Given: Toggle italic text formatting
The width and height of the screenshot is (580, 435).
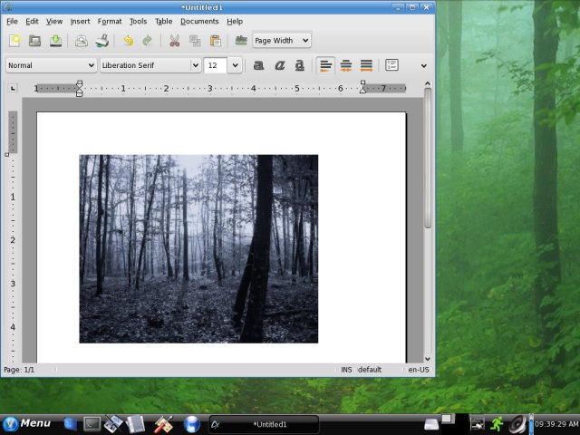Looking at the screenshot, I should [x=279, y=65].
